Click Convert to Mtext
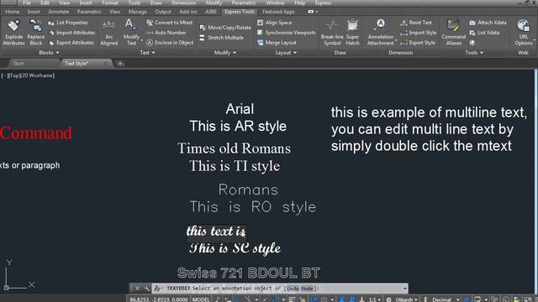538x302 pixels. pyautogui.click(x=170, y=23)
